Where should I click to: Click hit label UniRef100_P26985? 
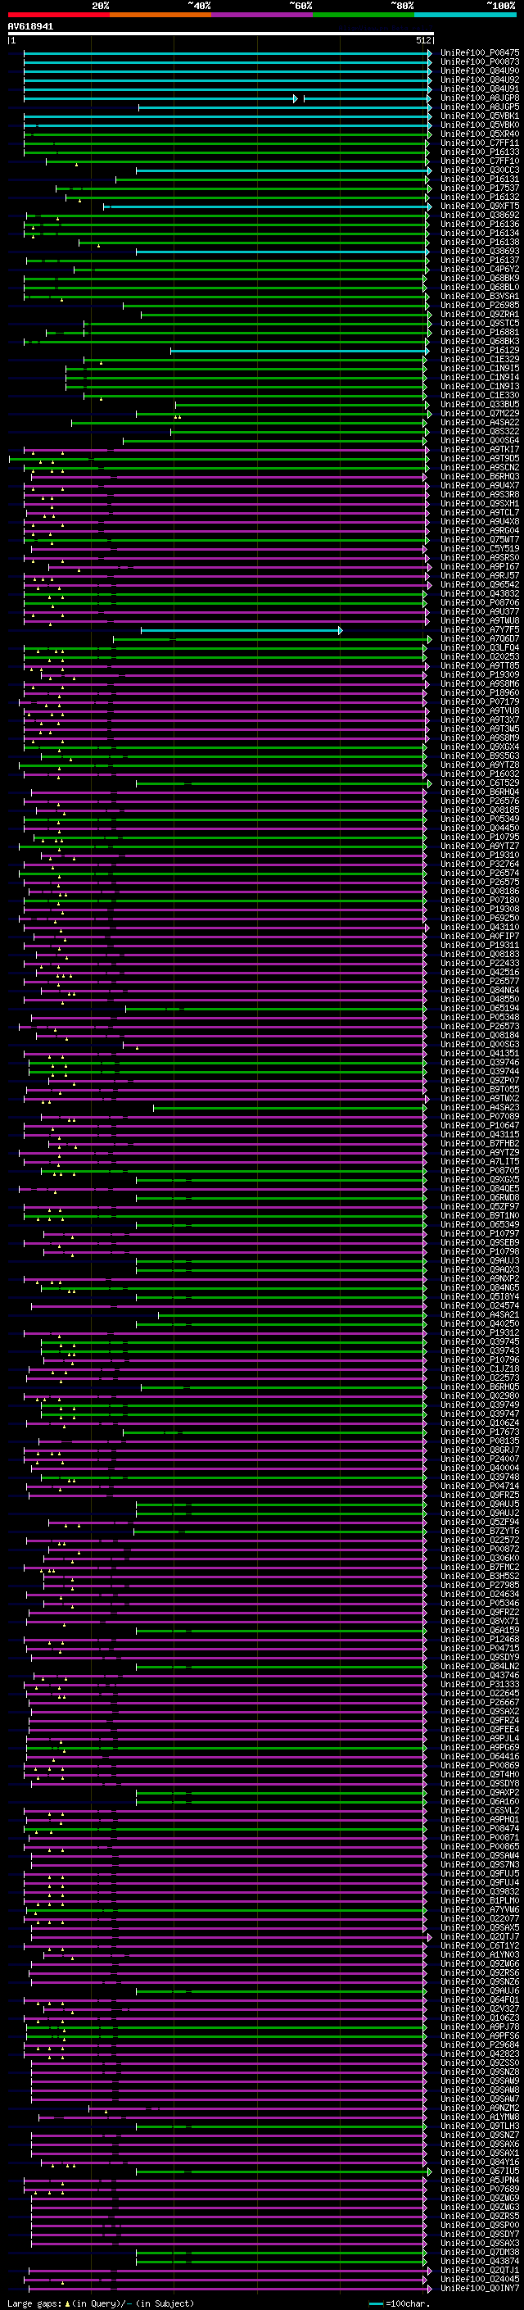(x=480, y=305)
